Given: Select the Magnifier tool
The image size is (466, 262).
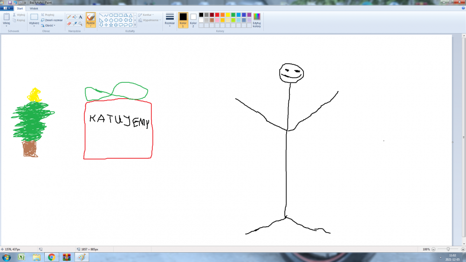Looking at the screenshot, I should [80, 24].
